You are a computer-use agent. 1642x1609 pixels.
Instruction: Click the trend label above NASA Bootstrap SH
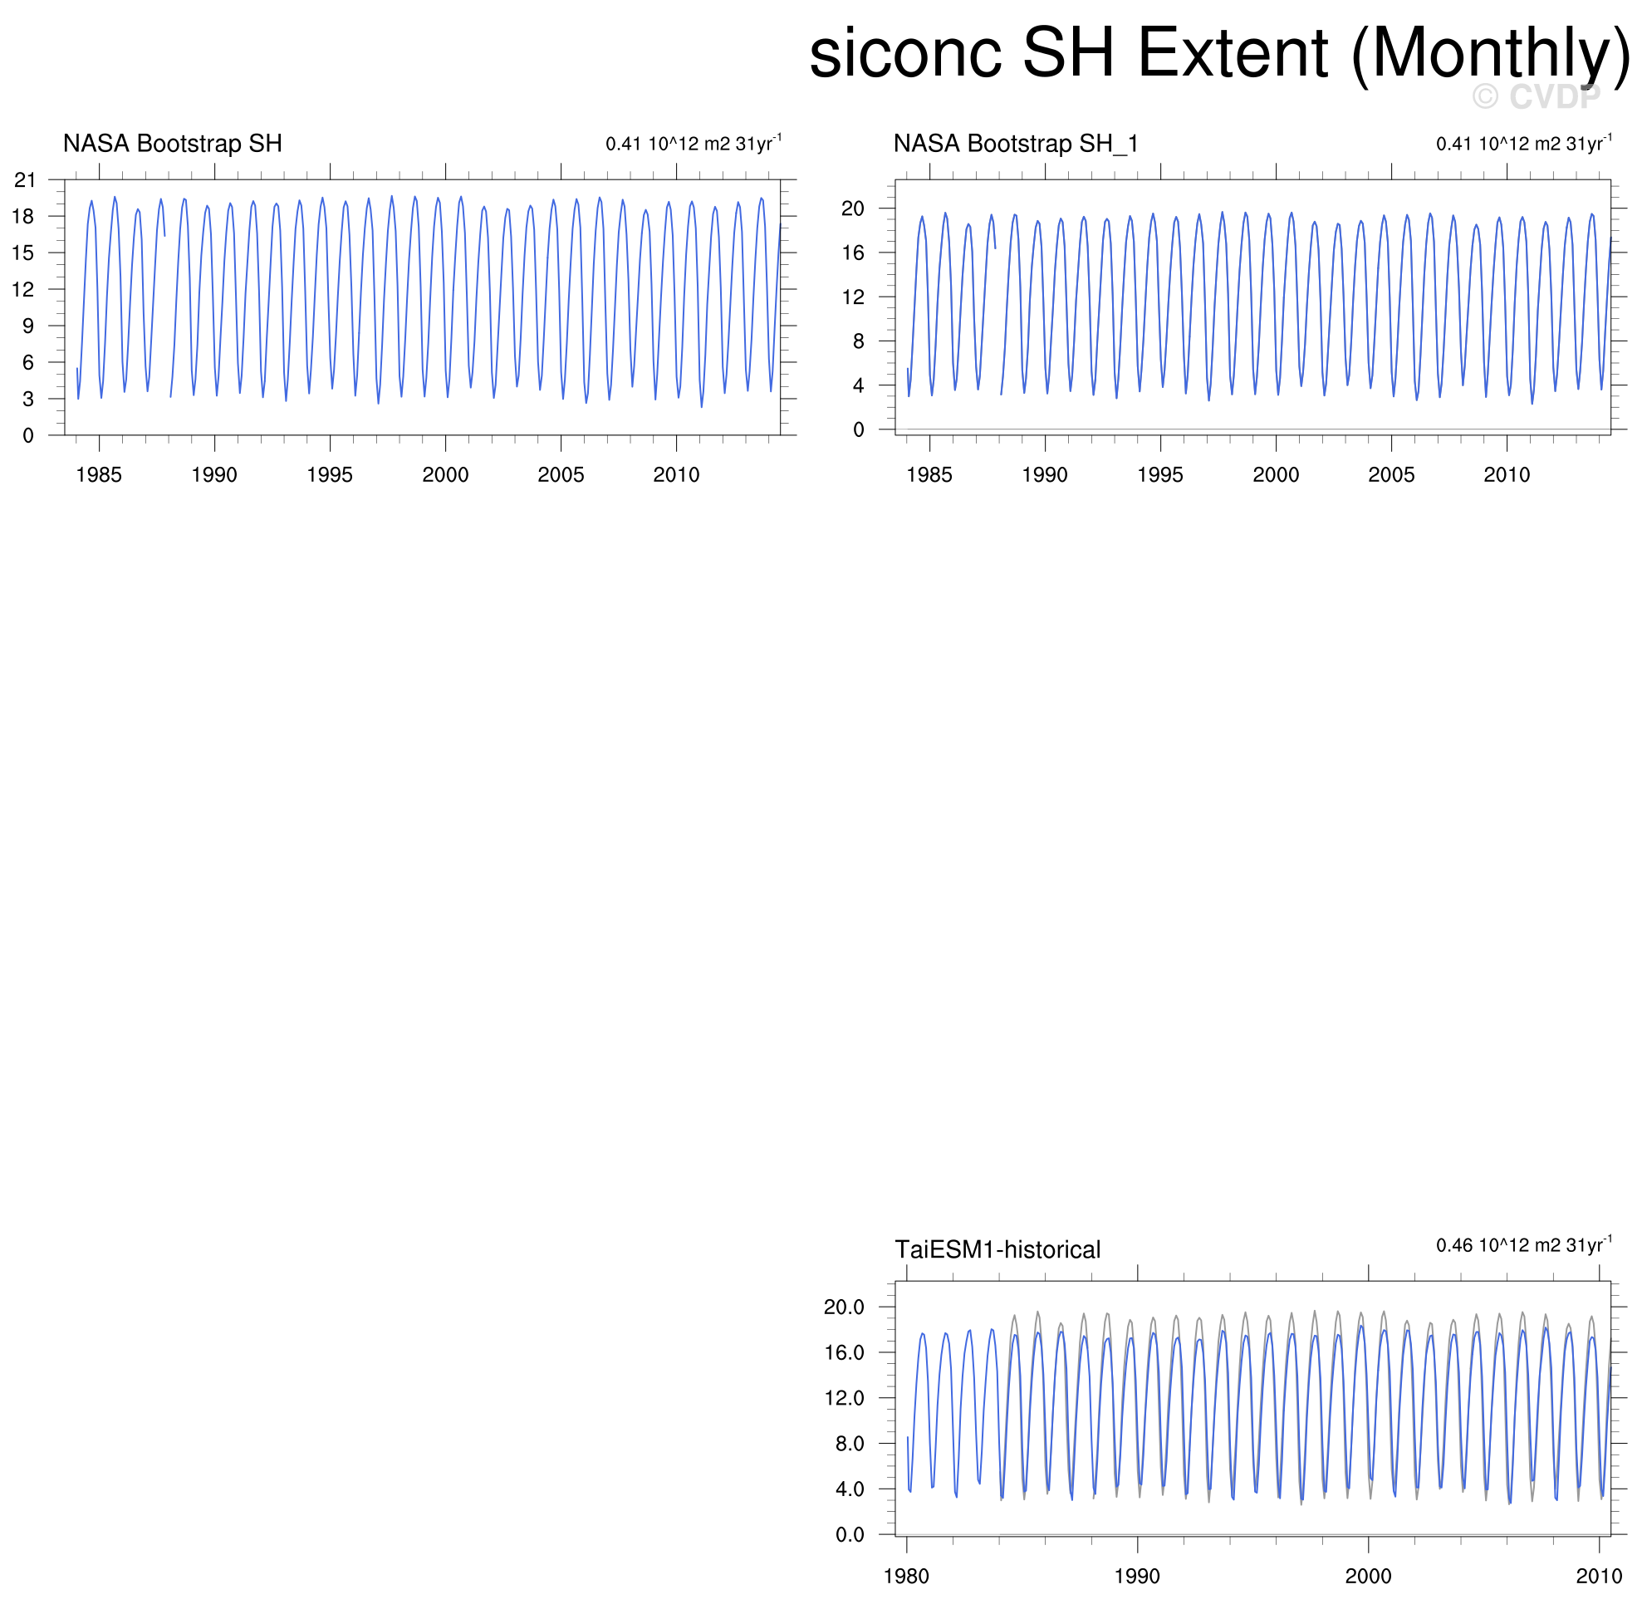tap(693, 144)
